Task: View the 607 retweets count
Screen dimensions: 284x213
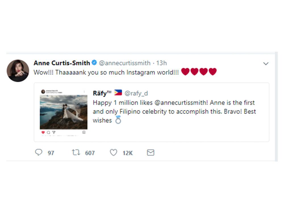Action: (90, 153)
